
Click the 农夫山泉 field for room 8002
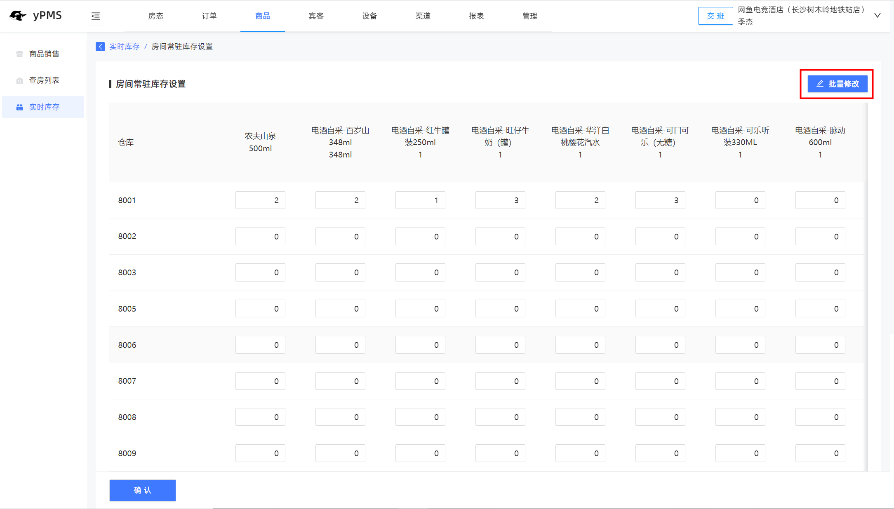[x=260, y=237]
